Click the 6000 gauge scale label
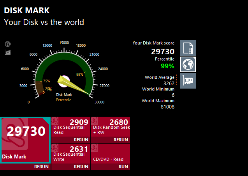Viewport: 248px width, 176px height. (x=25, y=69)
